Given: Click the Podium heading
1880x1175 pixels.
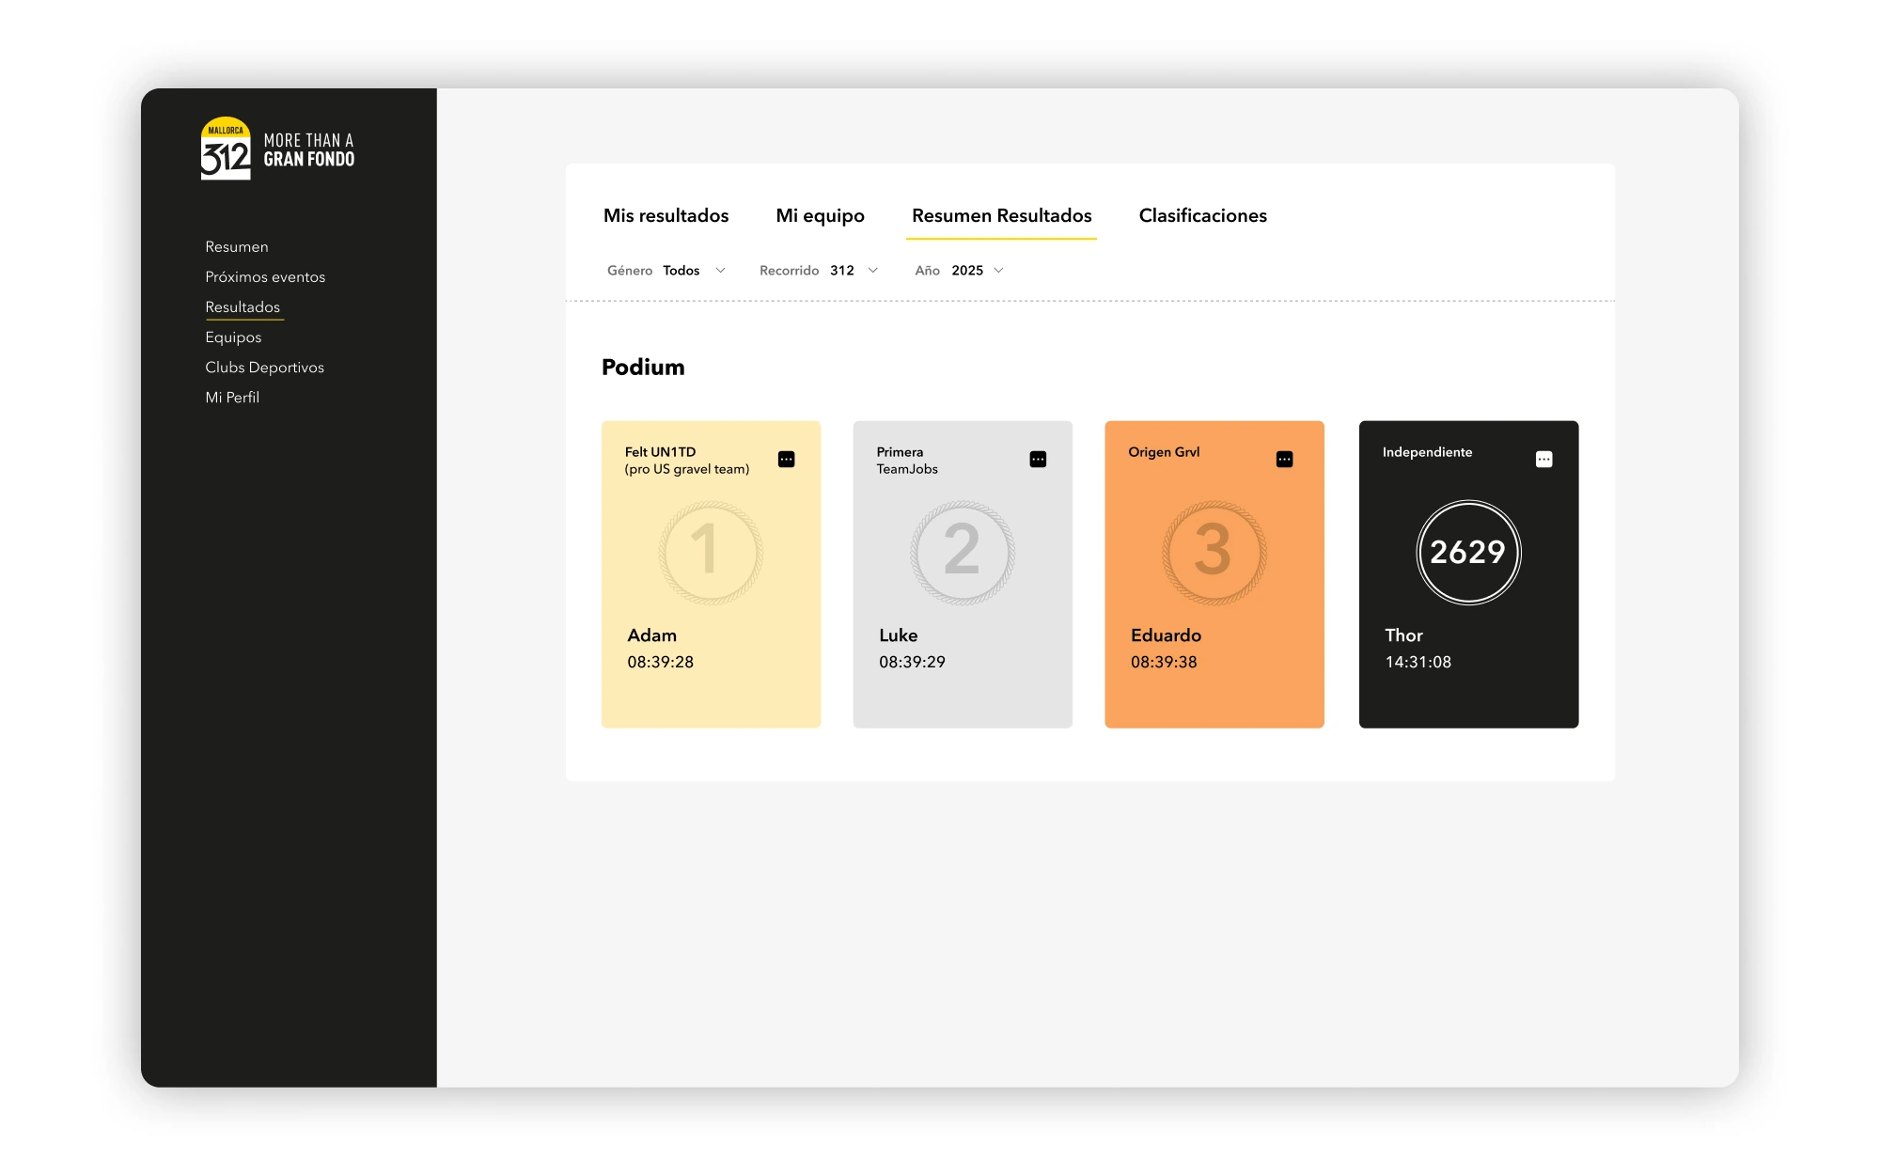Looking at the screenshot, I should click(643, 368).
